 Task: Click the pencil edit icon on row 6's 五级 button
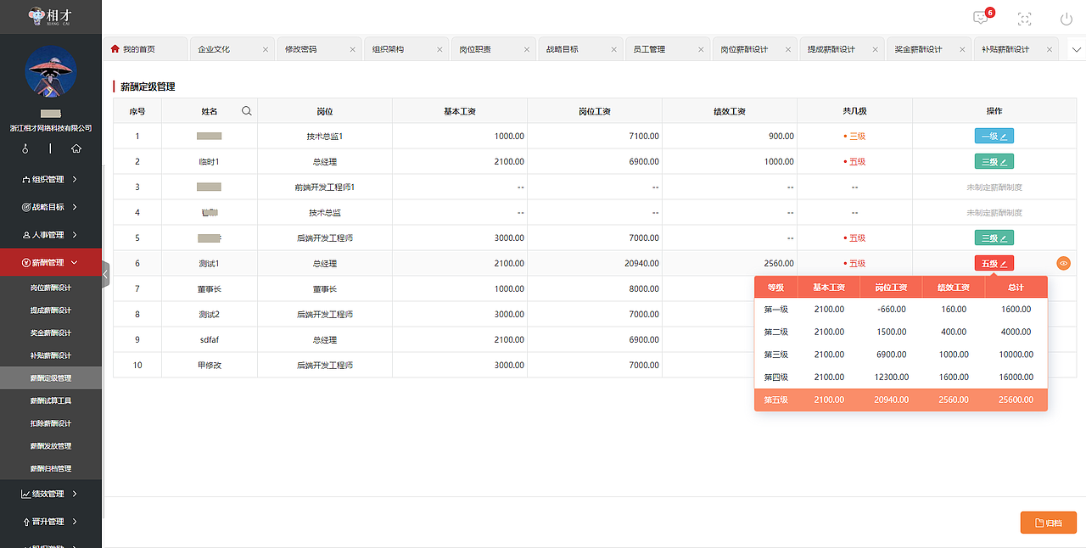[1003, 263]
